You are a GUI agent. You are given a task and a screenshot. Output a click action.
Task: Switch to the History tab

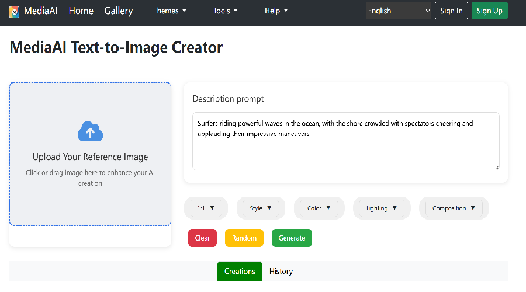tap(281, 271)
